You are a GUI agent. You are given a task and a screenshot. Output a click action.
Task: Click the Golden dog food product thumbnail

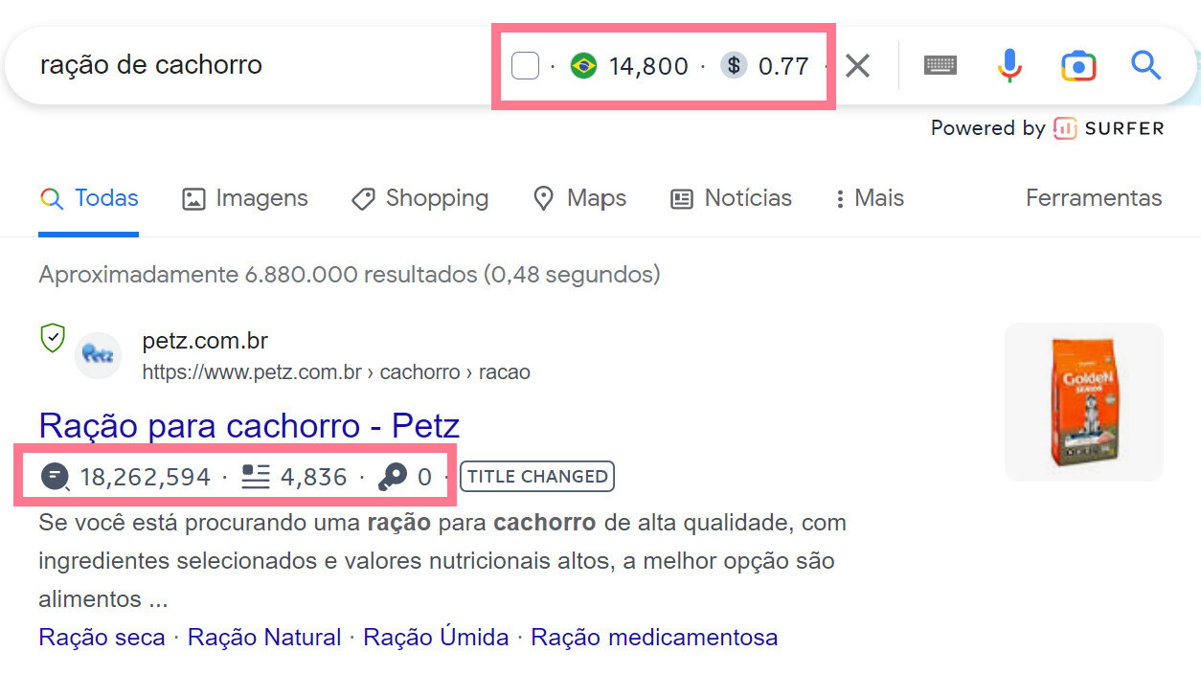tap(1083, 400)
